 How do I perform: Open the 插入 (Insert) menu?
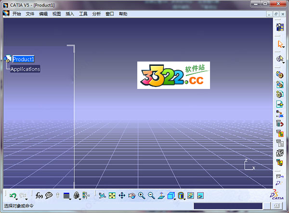(x=70, y=14)
